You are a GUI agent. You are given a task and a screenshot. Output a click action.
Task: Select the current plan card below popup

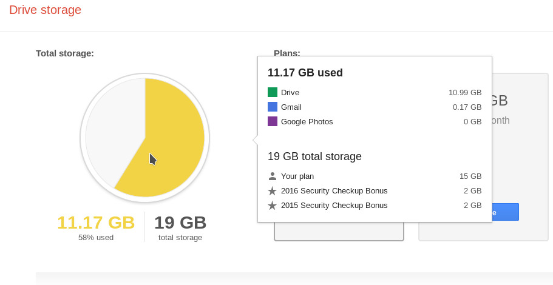point(339,232)
